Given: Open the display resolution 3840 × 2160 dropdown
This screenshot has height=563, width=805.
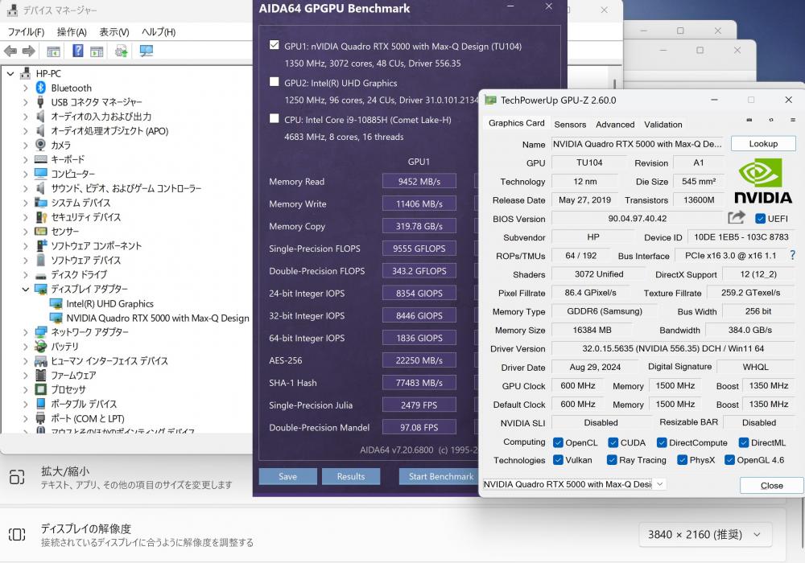Looking at the screenshot, I should (x=704, y=535).
